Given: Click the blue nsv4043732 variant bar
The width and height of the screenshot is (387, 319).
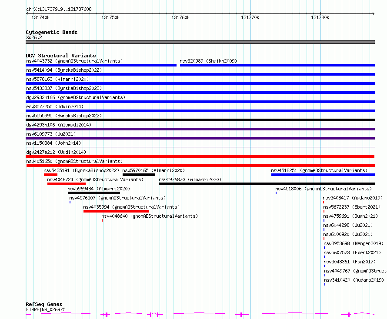Looking at the screenshot, I should (x=101, y=65).
